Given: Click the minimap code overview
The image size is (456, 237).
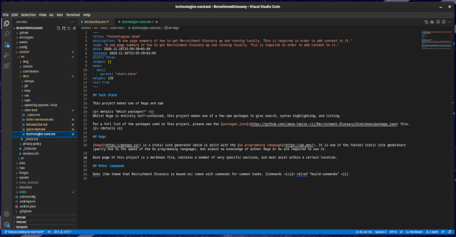Looking at the screenshot, I should (436, 39).
